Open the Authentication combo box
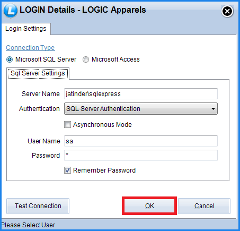 [x=141, y=109]
